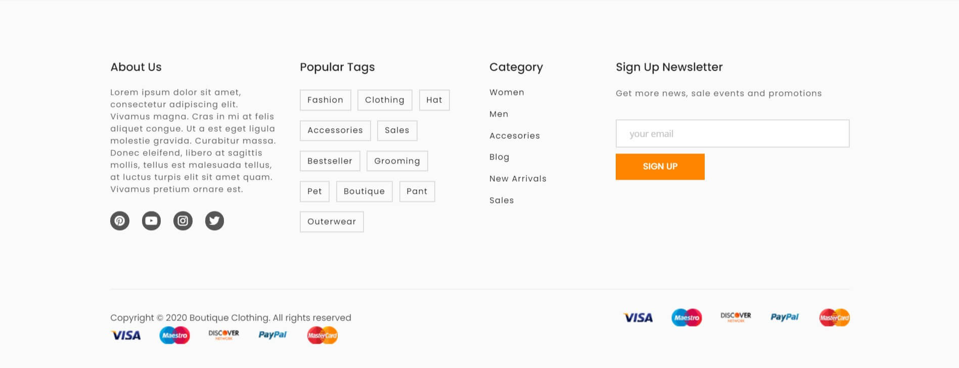Open the Blog category link
The image size is (959, 368).
pyautogui.click(x=499, y=157)
